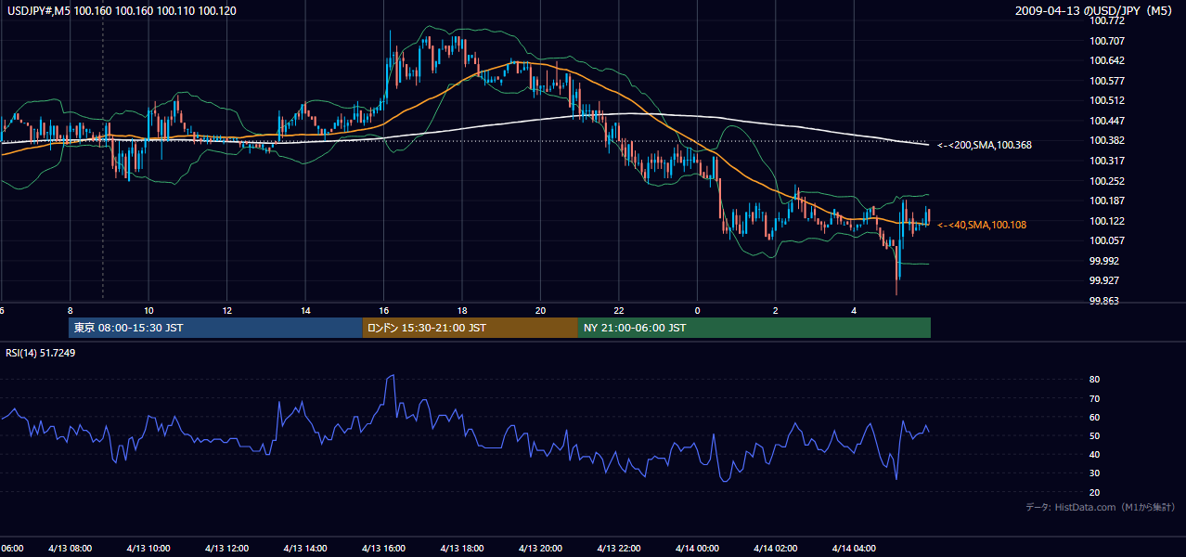
Task: Click the 4/13 18:00 bottom time label
Action: click(462, 549)
